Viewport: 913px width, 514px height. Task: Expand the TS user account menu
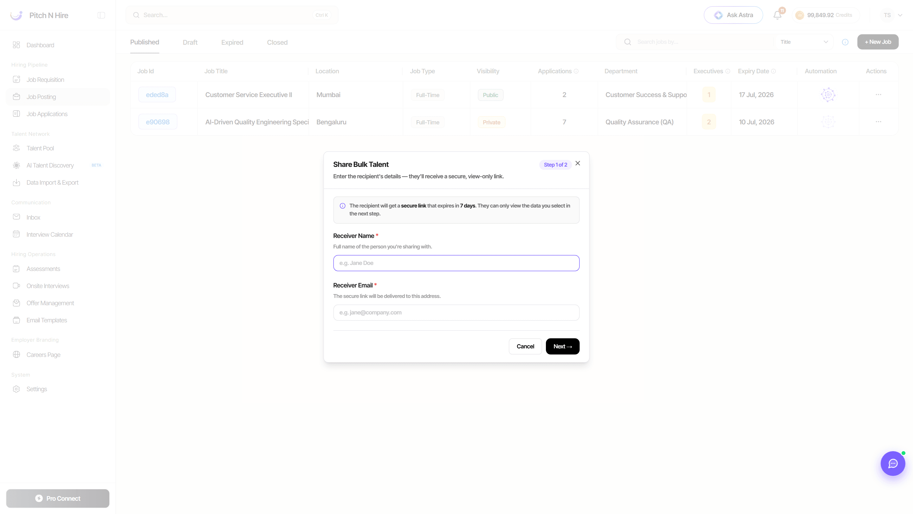(x=892, y=15)
